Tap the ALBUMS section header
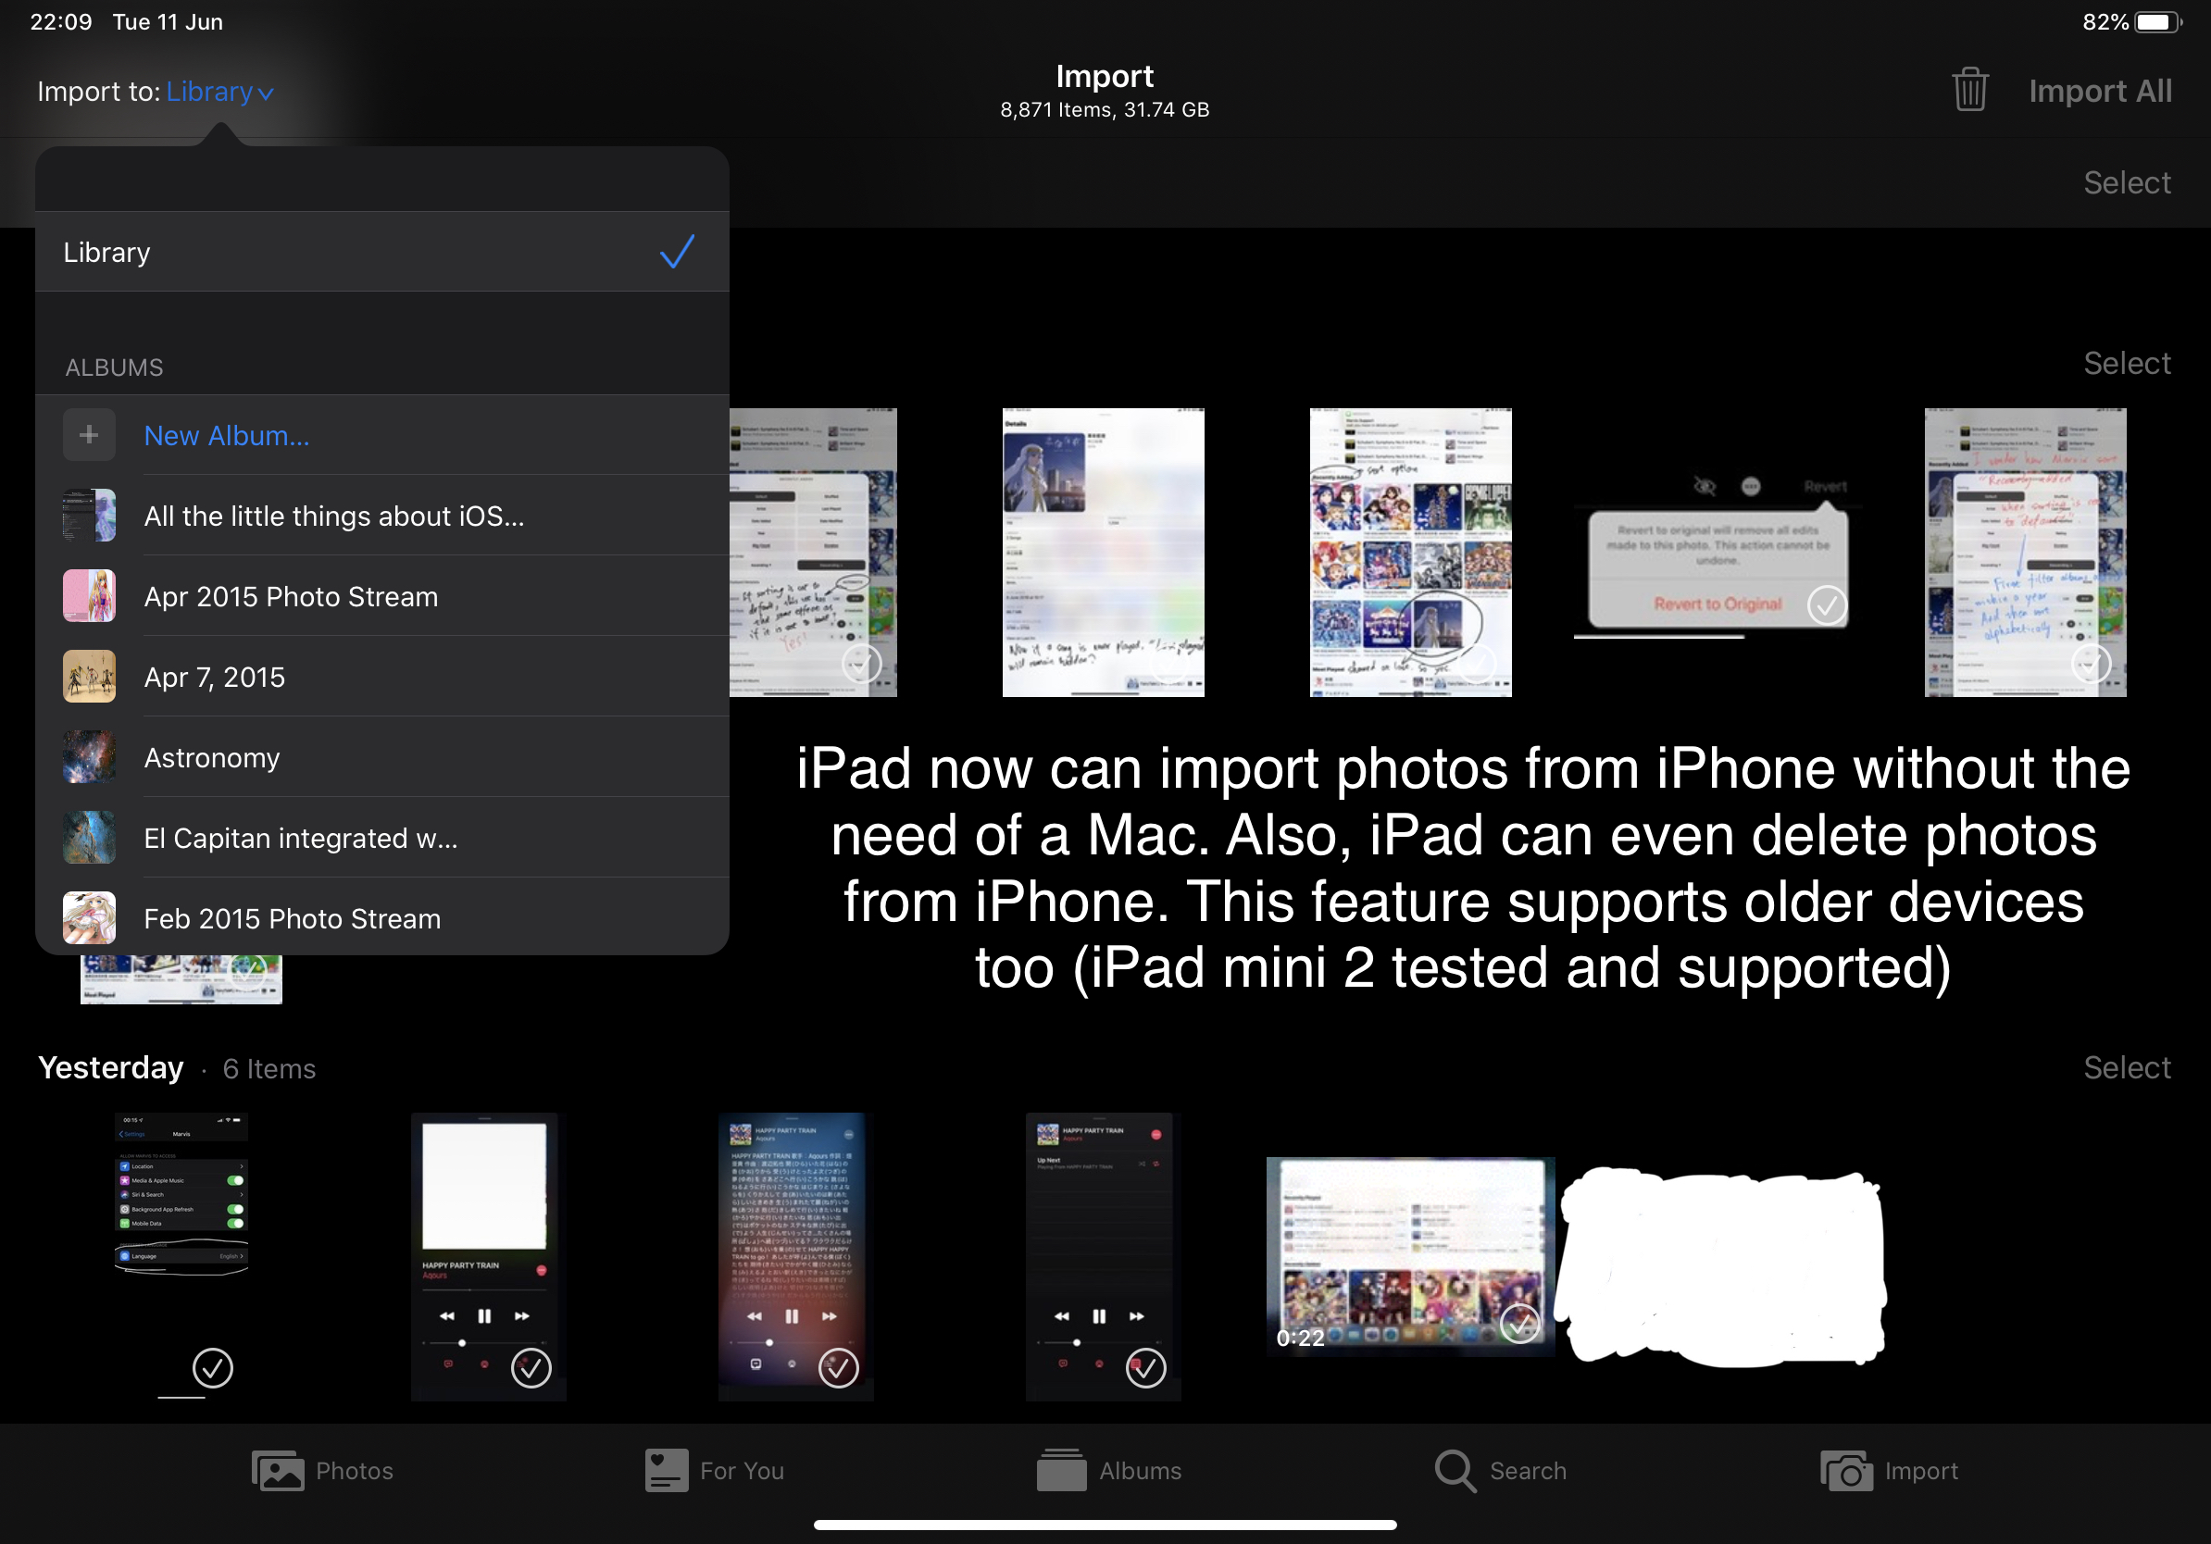The width and height of the screenshot is (2211, 1544). [114, 367]
